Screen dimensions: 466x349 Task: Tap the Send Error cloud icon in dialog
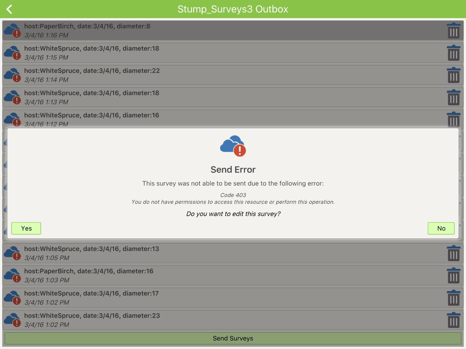point(233,146)
